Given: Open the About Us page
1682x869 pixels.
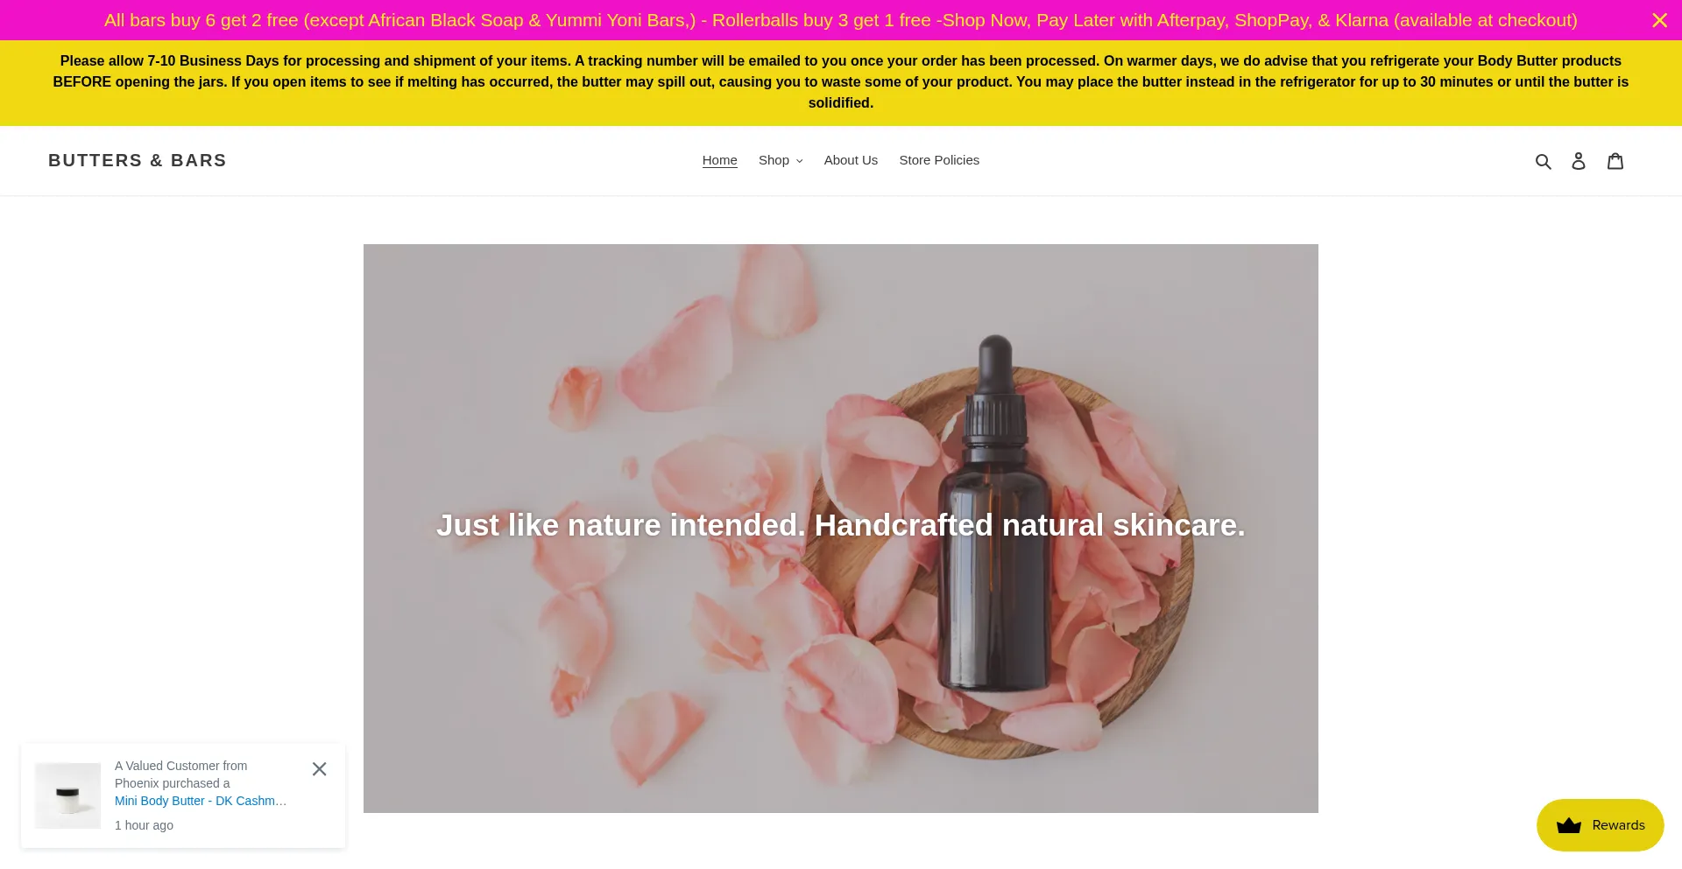Looking at the screenshot, I should 851,160.
